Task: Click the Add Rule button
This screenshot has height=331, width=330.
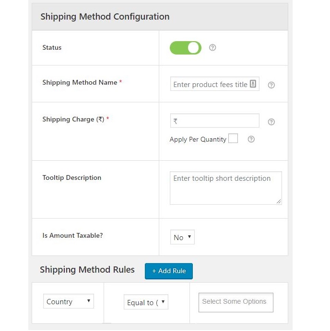Action: pyautogui.click(x=169, y=271)
